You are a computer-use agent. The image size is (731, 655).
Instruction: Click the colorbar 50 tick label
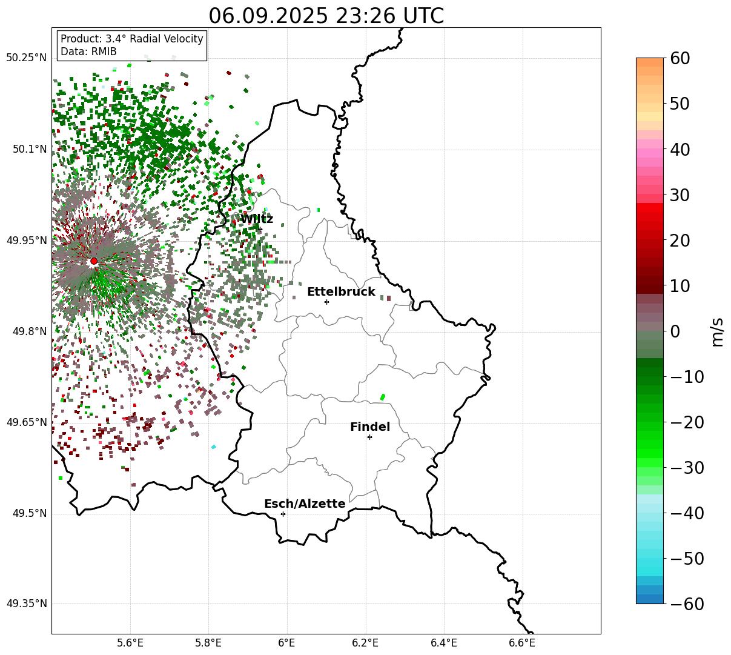tap(679, 104)
